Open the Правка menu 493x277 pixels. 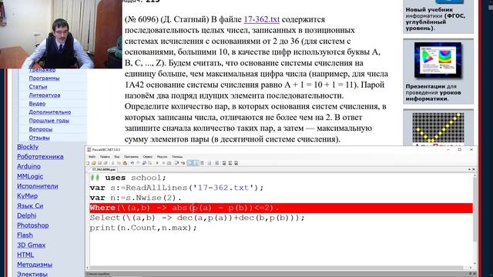click(105, 157)
